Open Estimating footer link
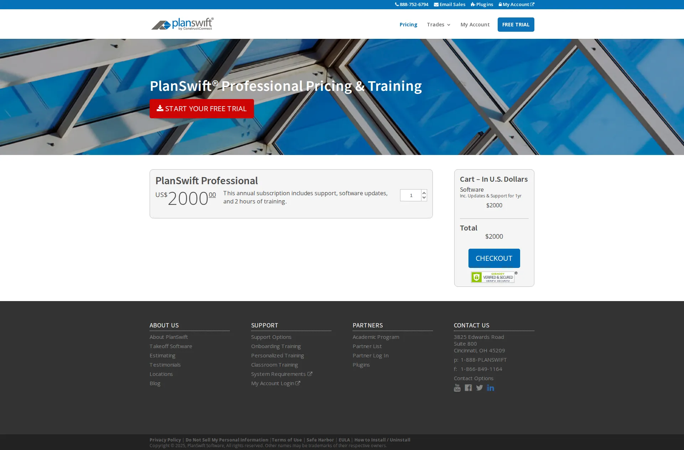Screen dimensions: 684x450 coord(162,356)
